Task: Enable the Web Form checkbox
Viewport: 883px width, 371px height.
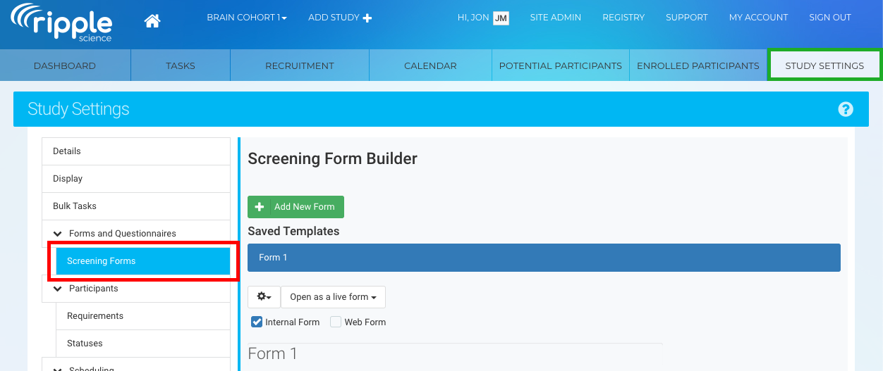Action: (336, 322)
